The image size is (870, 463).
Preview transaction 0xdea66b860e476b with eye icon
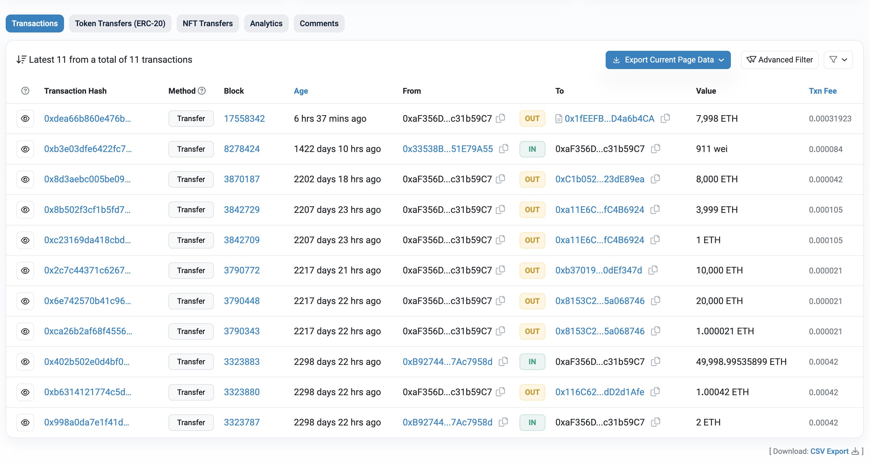tap(25, 119)
